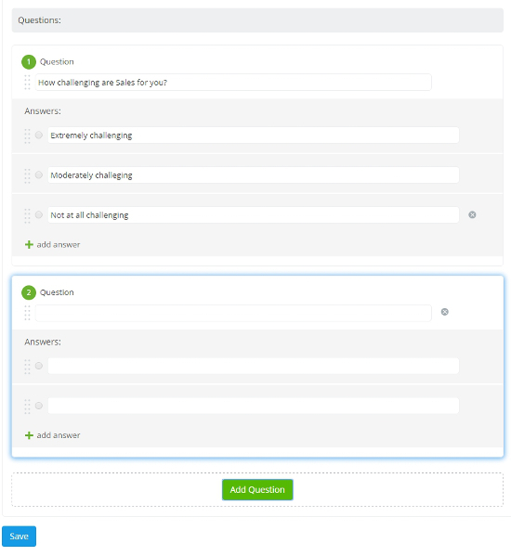Focus question 2's second empty answer field

point(254,406)
